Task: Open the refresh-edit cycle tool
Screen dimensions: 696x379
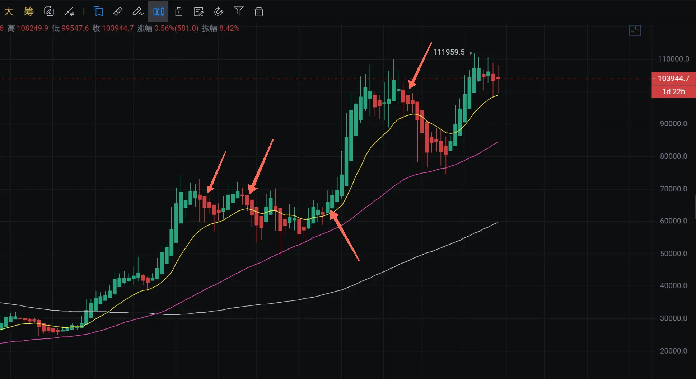Action: click(x=49, y=11)
